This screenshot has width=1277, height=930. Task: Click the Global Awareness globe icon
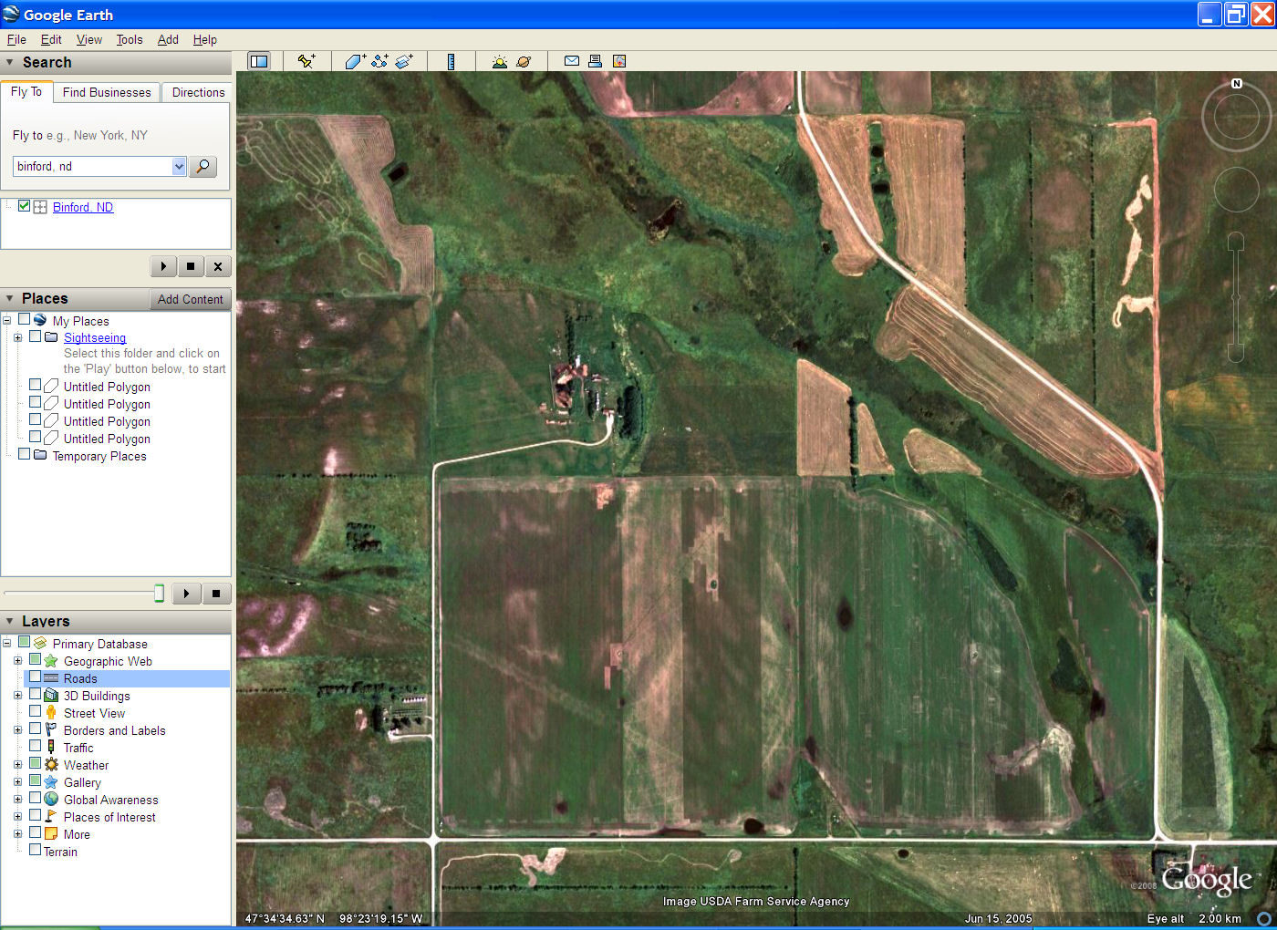[52, 800]
